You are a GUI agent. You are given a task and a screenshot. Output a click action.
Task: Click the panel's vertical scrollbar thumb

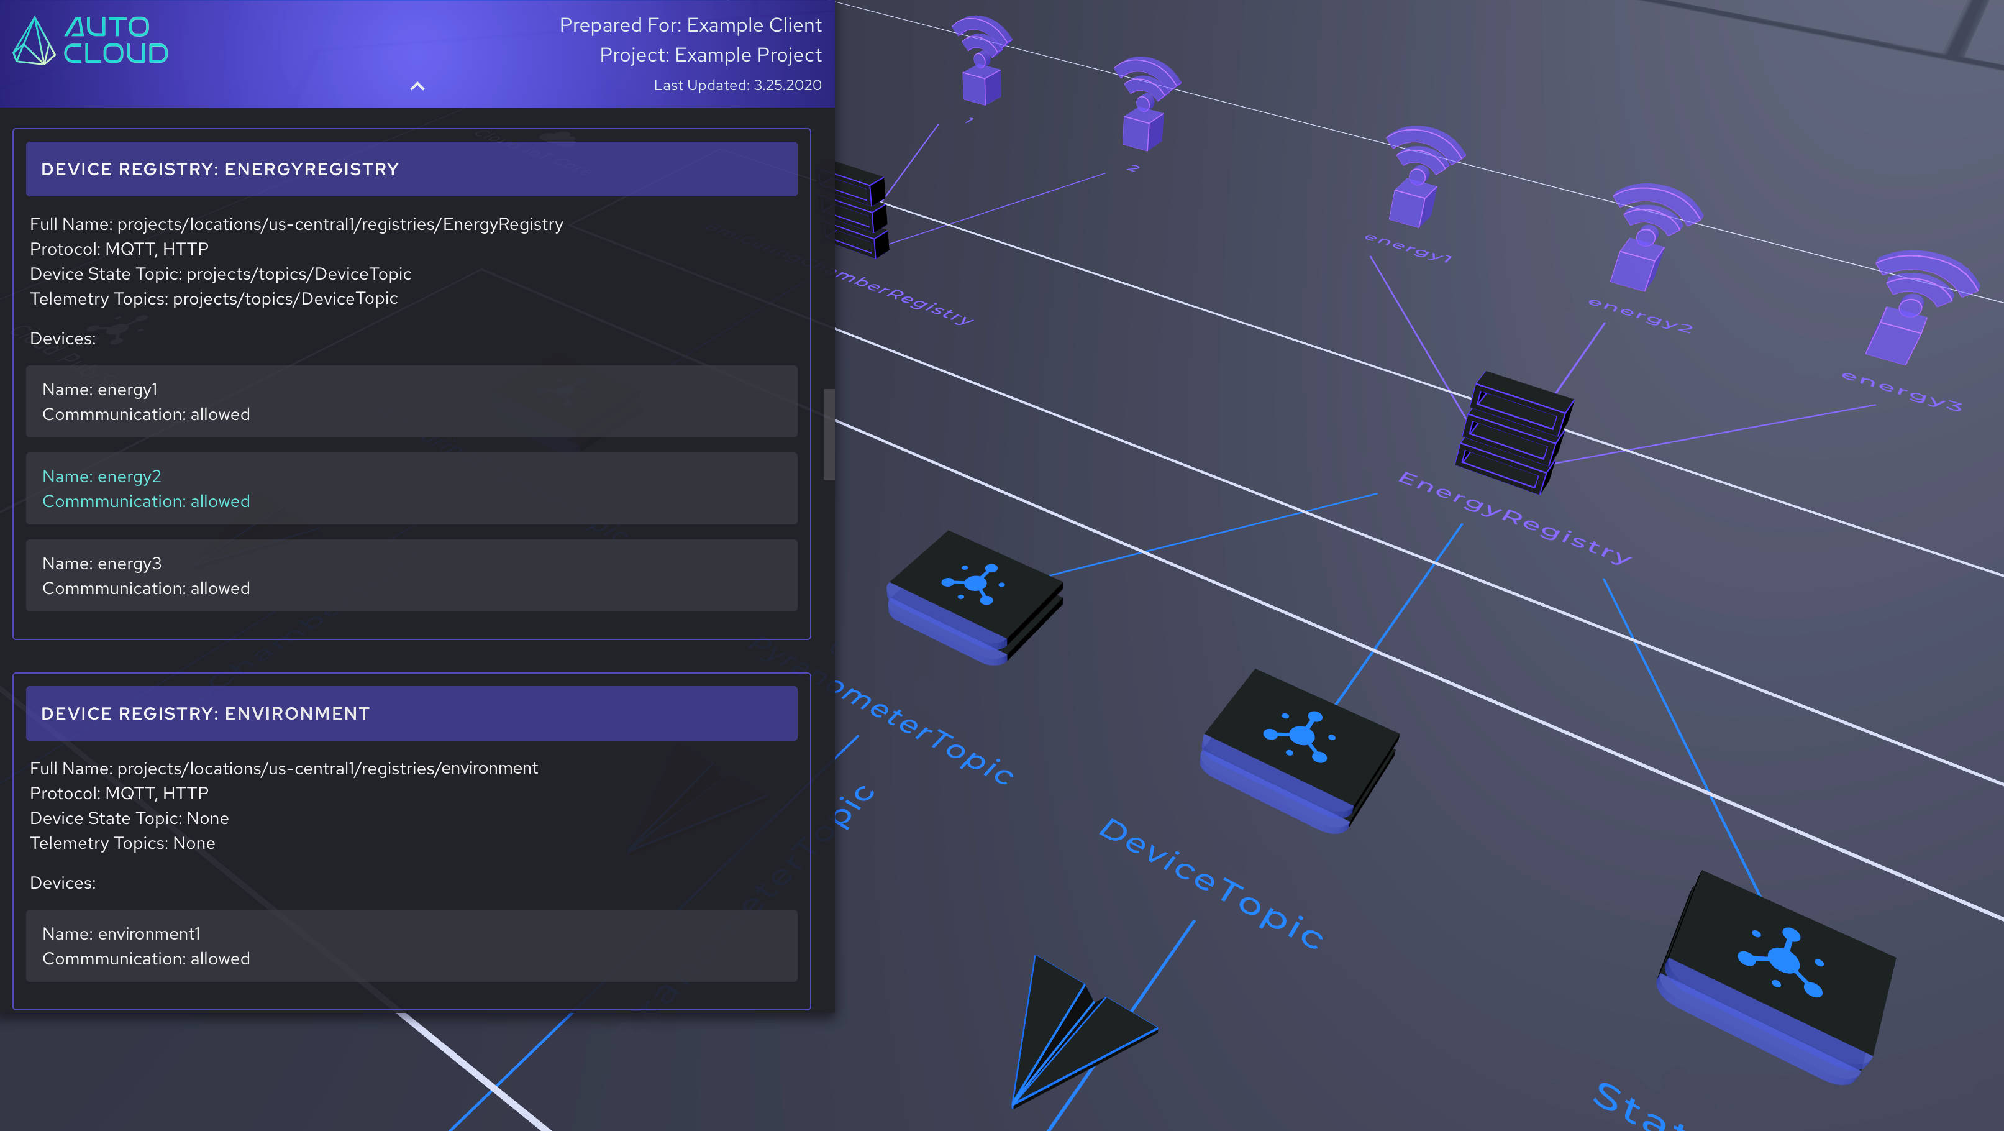(x=829, y=434)
